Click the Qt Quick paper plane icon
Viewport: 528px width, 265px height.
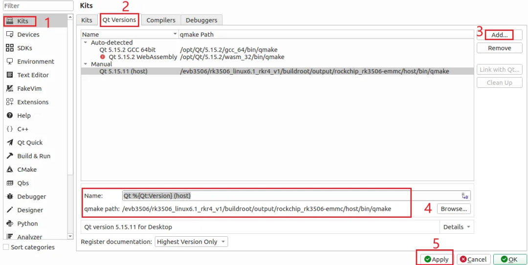(x=10, y=142)
